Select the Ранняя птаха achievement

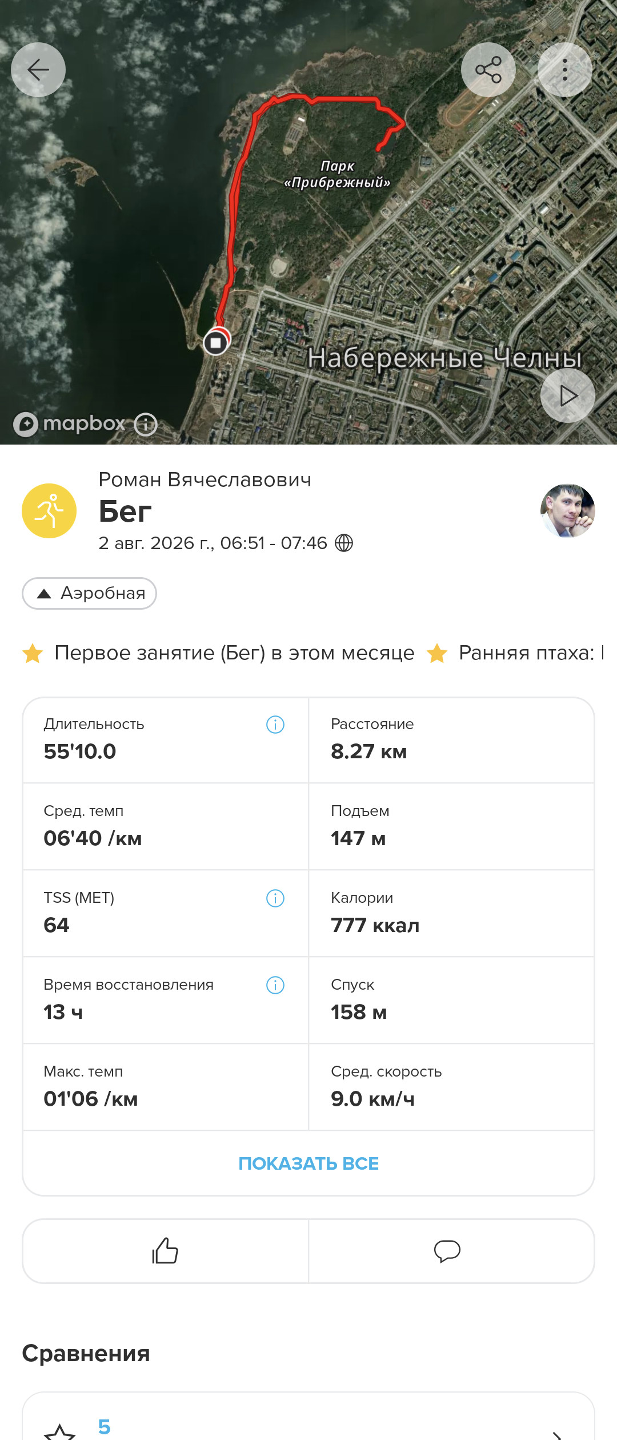click(515, 653)
